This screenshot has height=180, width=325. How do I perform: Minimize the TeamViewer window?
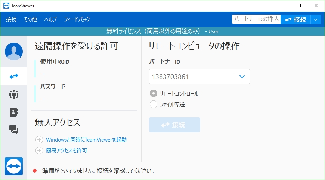(282, 6)
